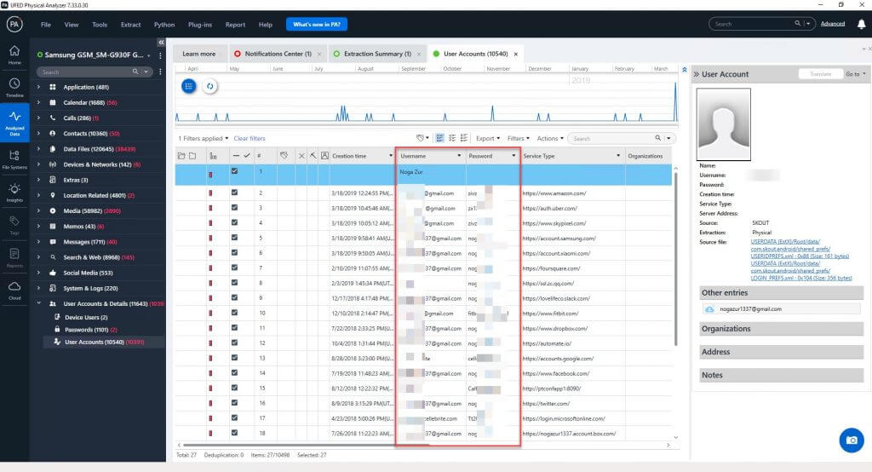872x472 pixels.
Task: Select the first table layout view icon
Action: pyautogui.click(x=440, y=138)
